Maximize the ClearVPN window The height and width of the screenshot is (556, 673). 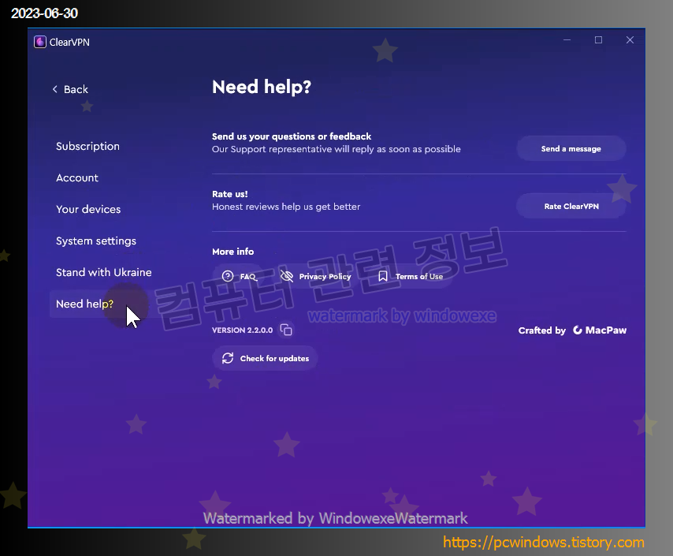[x=598, y=40]
